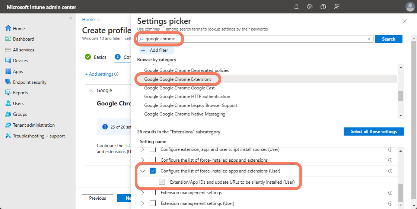Viewport: 417px width, 209px height.
Task: Show info for Extension management settings (User)
Action: coord(390,203)
